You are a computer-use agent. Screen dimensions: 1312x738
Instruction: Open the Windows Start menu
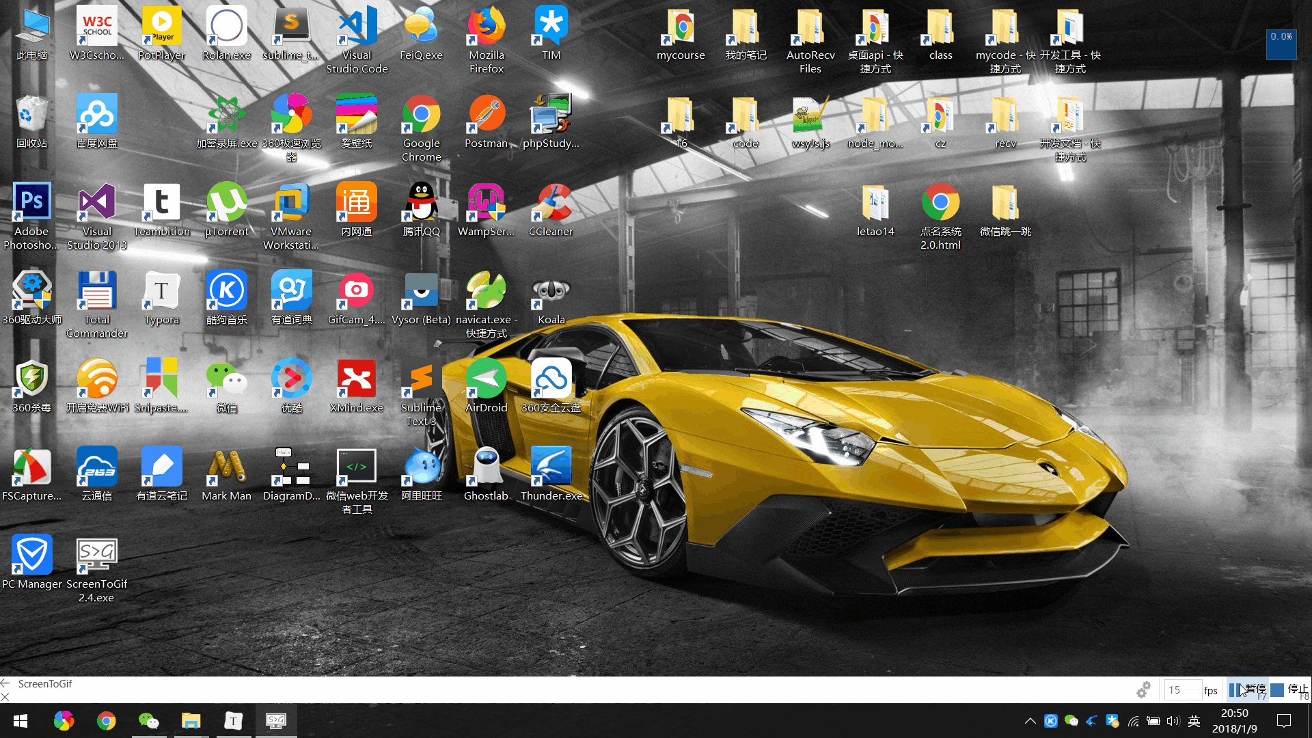point(20,721)
